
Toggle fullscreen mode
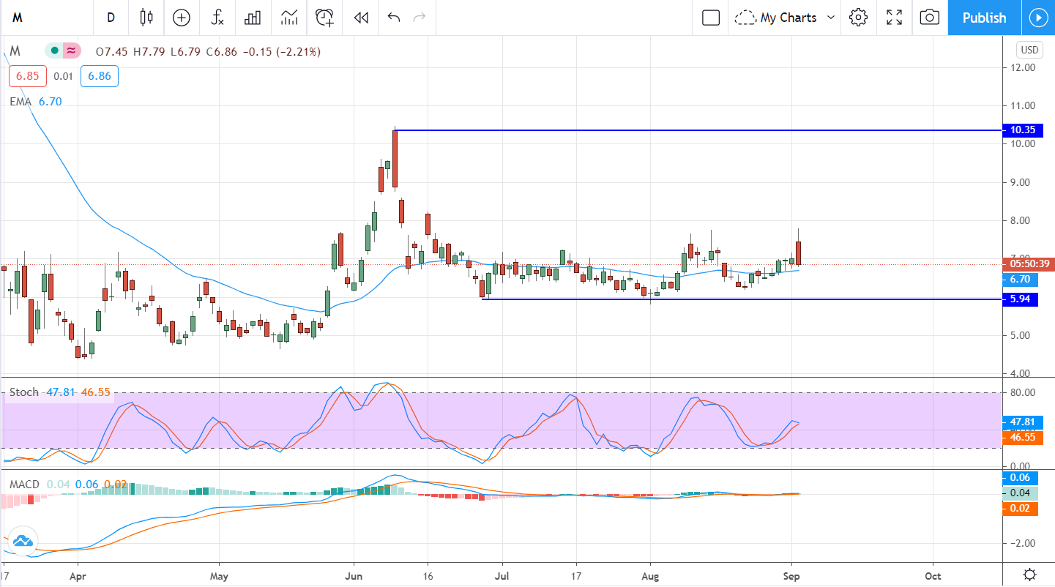coord(894,18)
